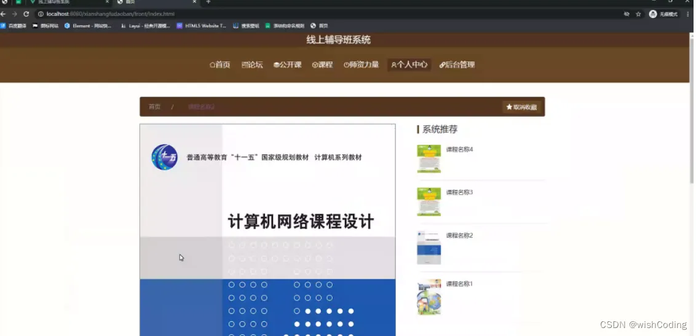The height and width of the screenshot is (336, 696).
Task: Click the forward navigation arrow
Action: (x=15, y=14)
